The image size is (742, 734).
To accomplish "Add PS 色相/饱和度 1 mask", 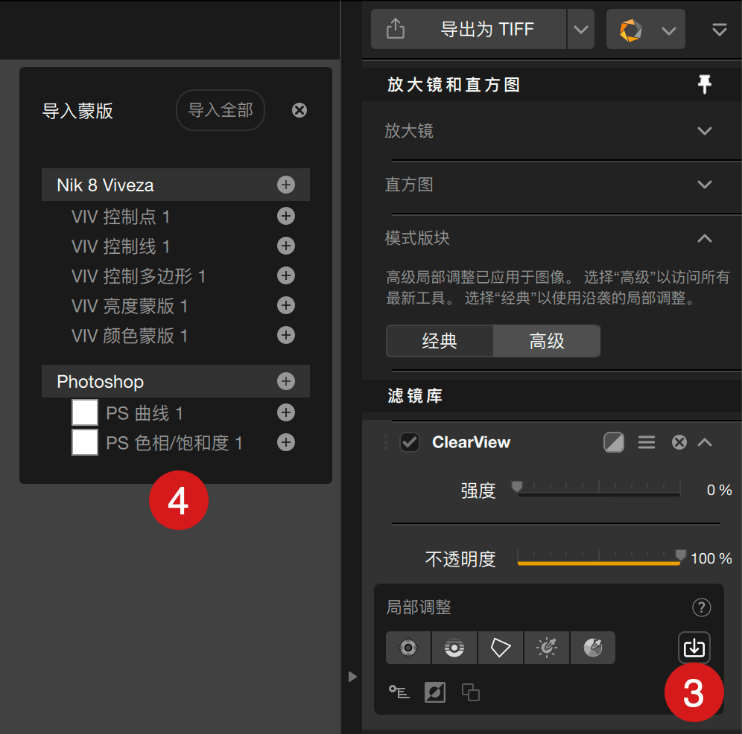I will (x=286, y=442).
